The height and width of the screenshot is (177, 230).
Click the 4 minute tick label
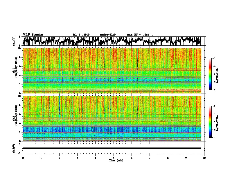pos(96,158)
